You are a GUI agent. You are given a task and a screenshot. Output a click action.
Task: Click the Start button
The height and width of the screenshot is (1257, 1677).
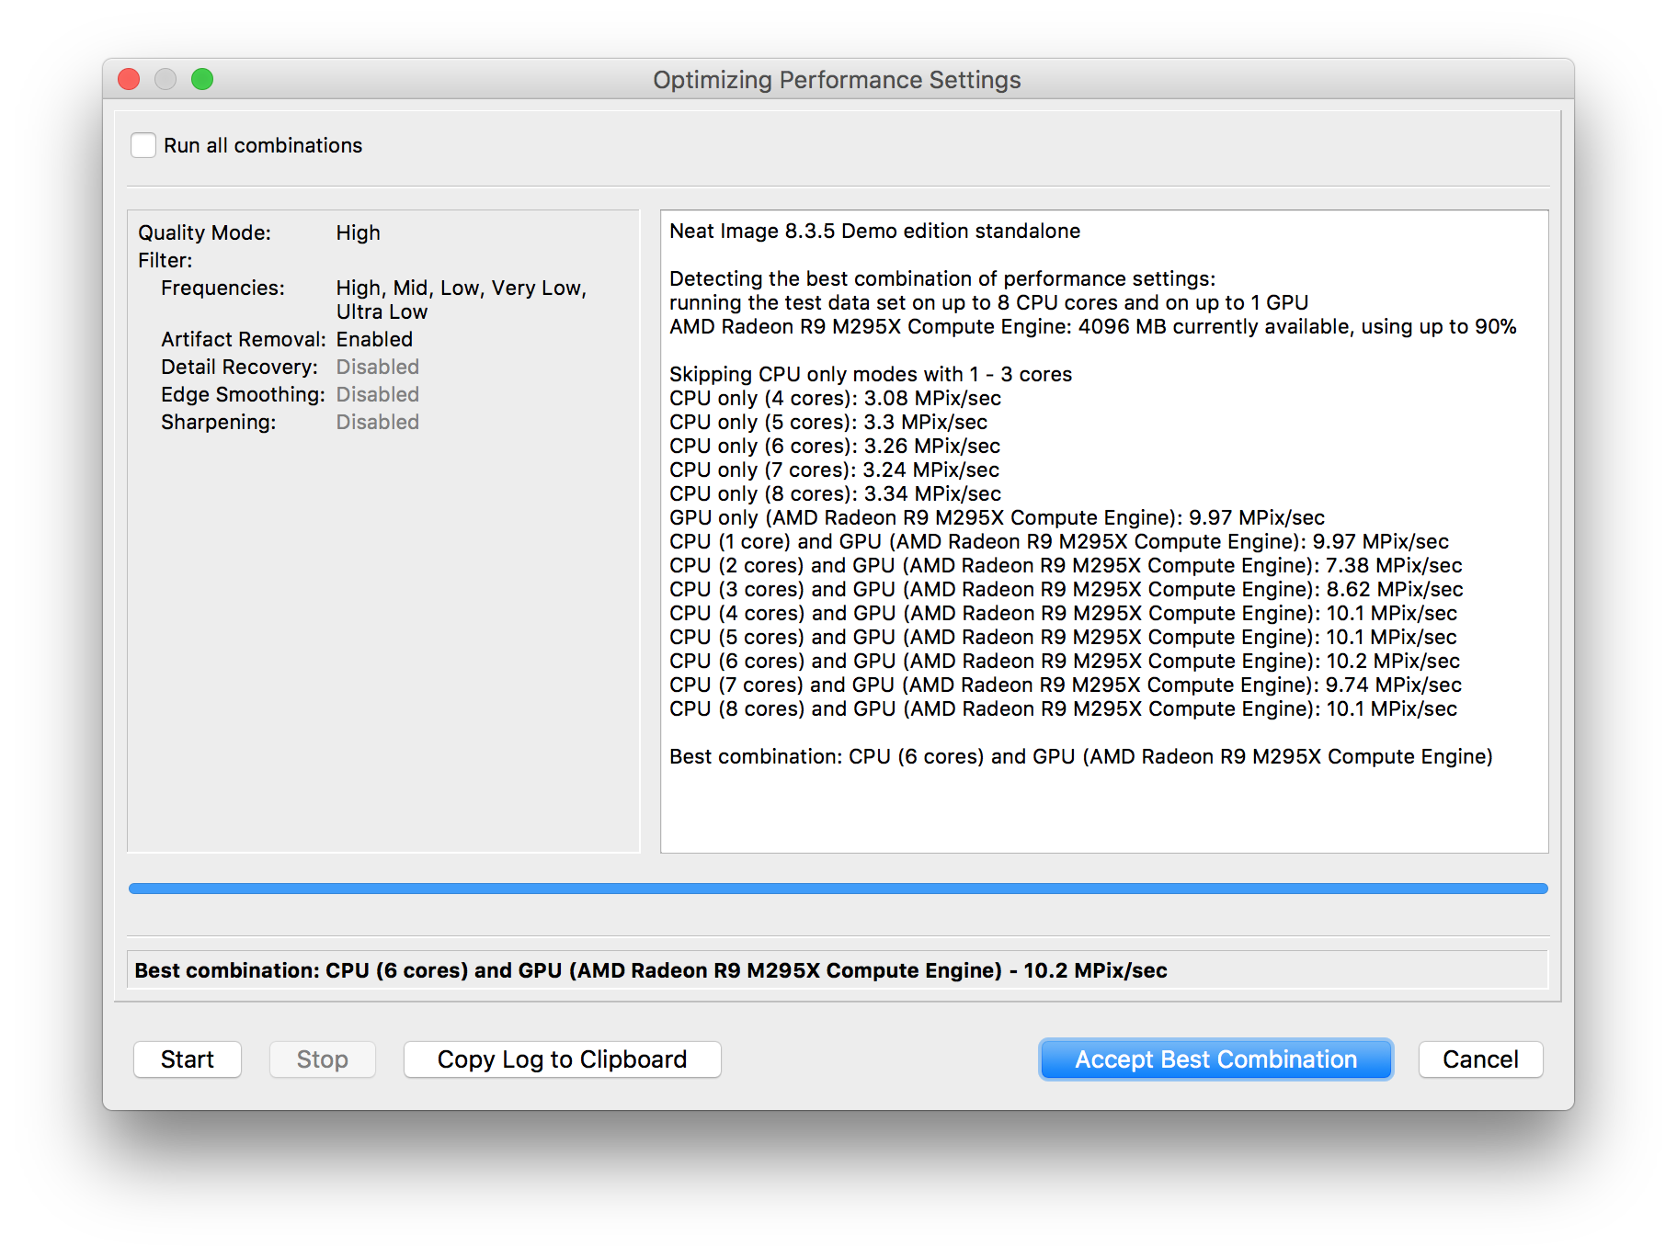coord(188,1059)
